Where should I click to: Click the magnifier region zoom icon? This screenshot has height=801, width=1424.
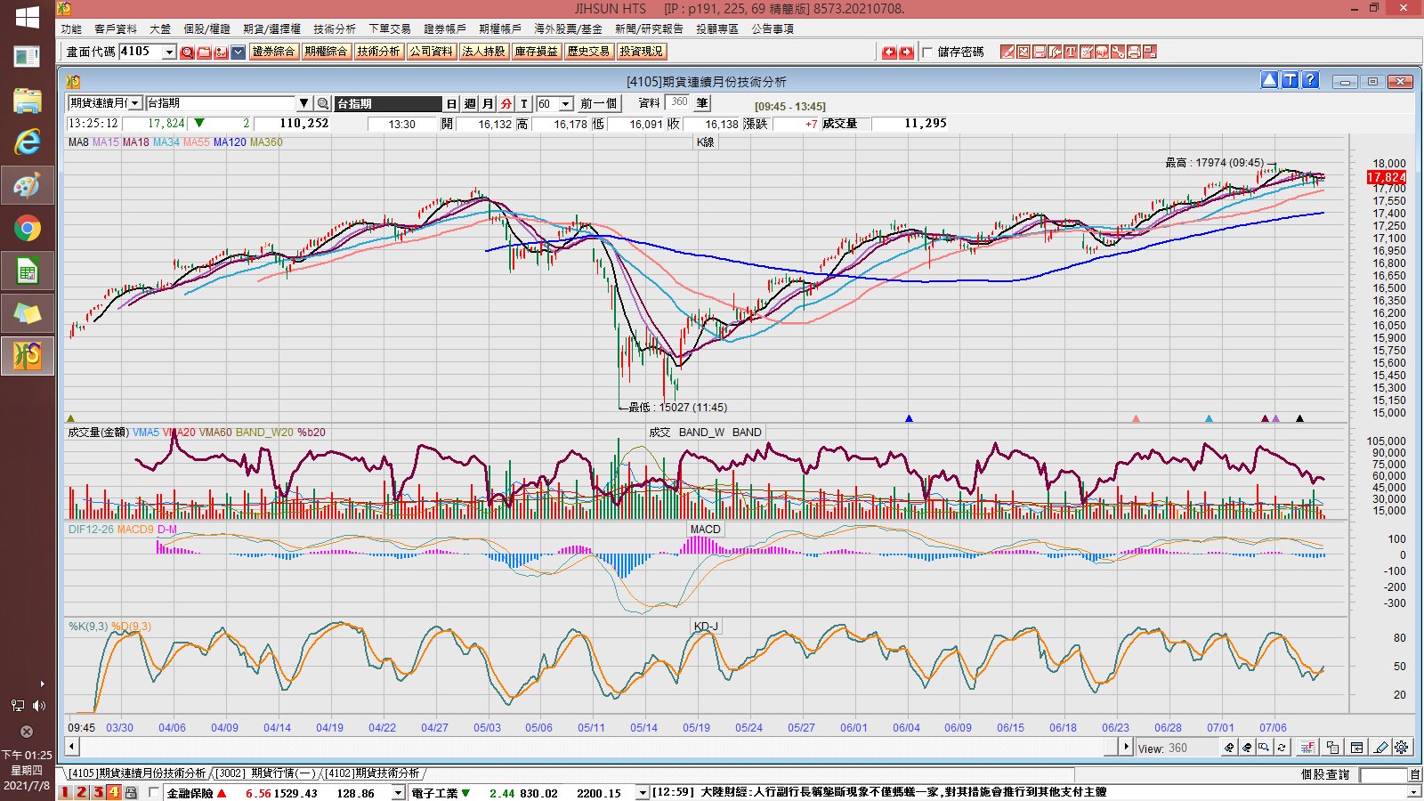pyautogui.click(x=1265, y=748)
